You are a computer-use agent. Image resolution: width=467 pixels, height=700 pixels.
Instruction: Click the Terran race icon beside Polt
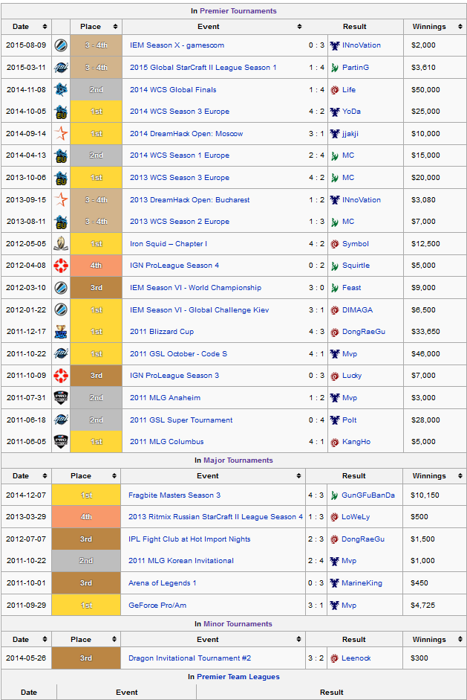click(x=335, y=420)
